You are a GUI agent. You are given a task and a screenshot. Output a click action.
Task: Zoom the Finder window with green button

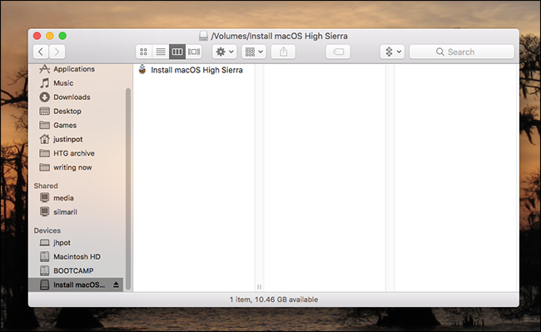click(62, 36)
